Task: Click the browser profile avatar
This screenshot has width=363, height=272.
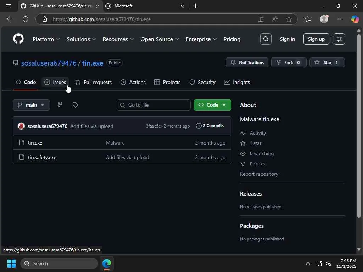Action: (324, 19)
